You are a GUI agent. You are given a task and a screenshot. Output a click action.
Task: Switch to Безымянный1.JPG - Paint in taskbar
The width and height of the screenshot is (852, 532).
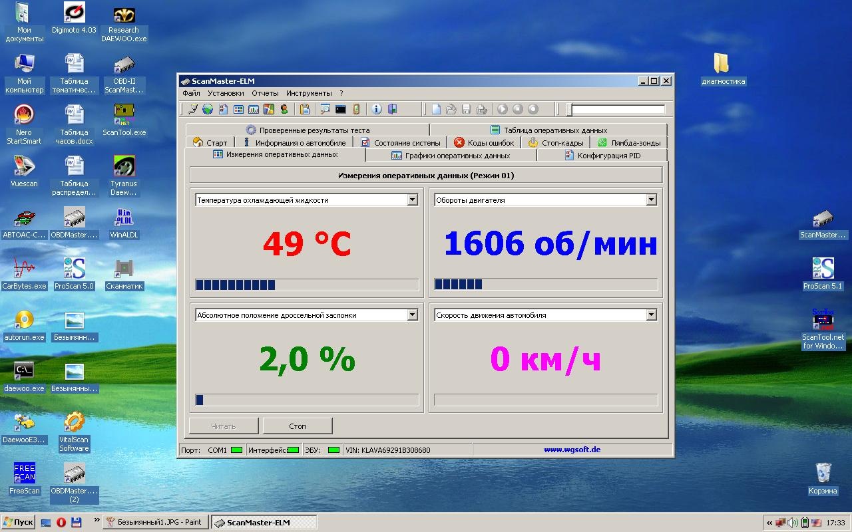pyautogui.click(x=156, y=522)
